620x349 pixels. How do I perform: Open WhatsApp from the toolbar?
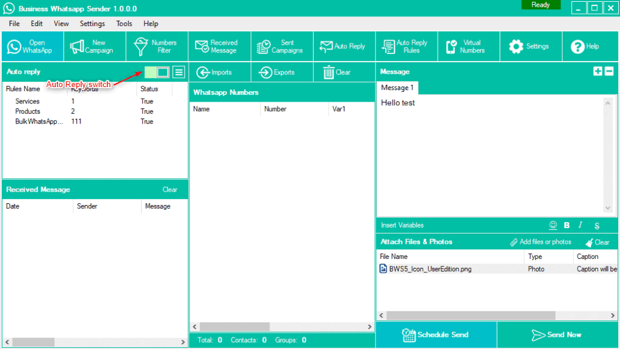pos(31,47)
